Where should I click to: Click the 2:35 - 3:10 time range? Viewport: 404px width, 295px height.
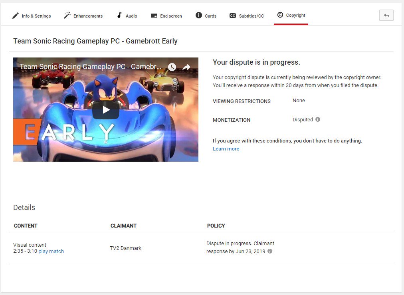(25, 251)
